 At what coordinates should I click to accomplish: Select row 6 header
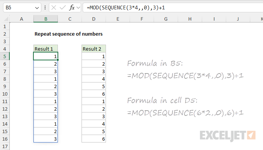(5, 64)
